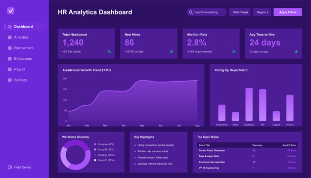Select the Senior React Developer row

(x=247, y=150)
